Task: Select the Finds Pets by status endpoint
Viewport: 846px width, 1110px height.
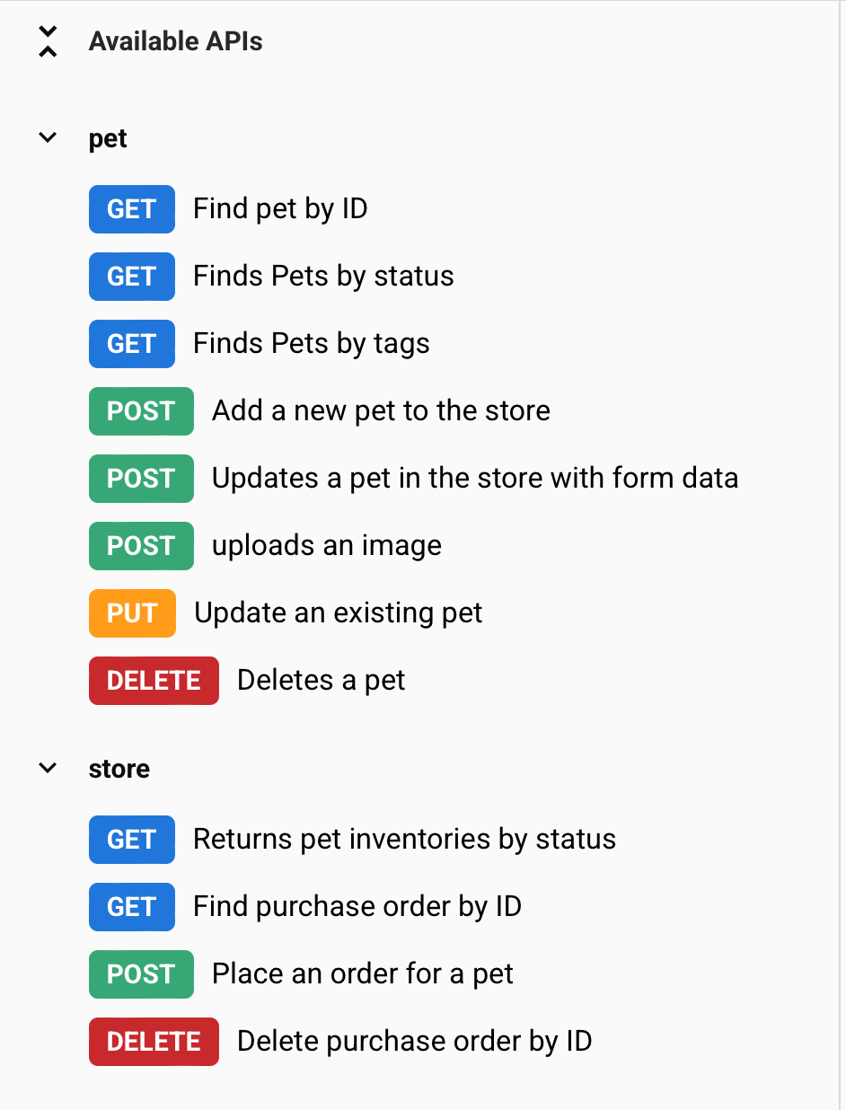Action: pos(322,276)
